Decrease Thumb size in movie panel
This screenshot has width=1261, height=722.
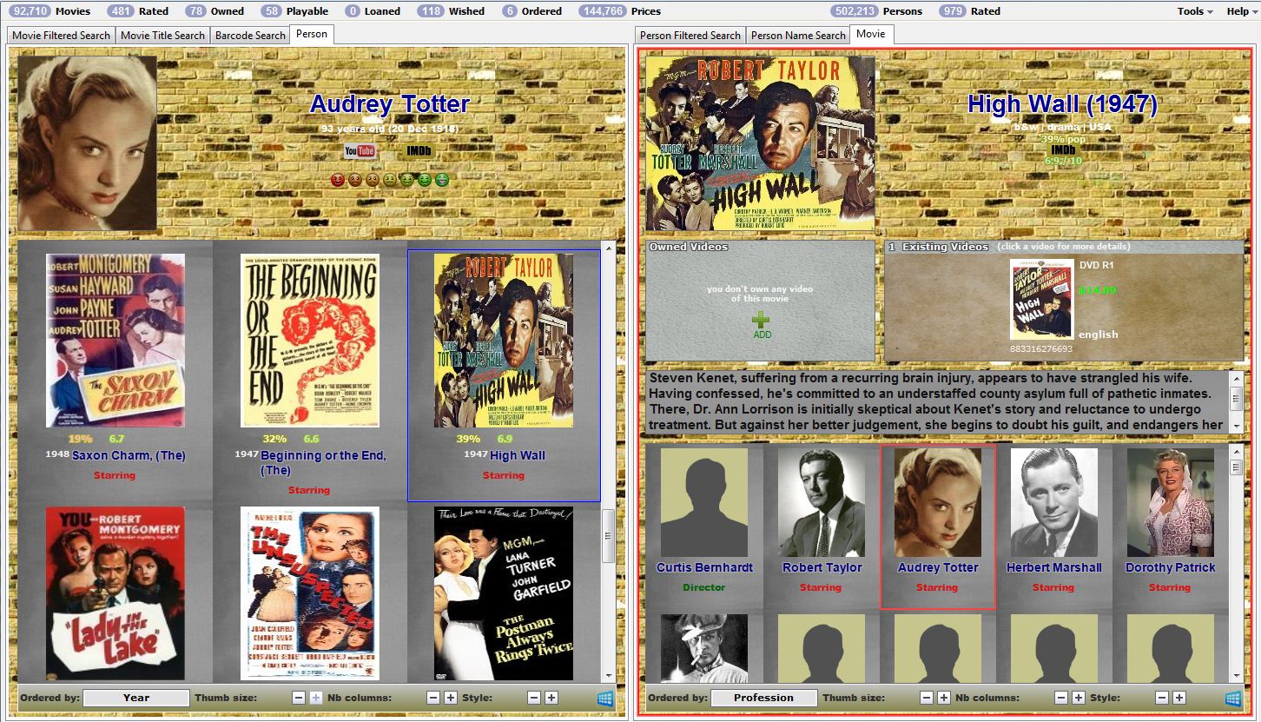point(927,698)
